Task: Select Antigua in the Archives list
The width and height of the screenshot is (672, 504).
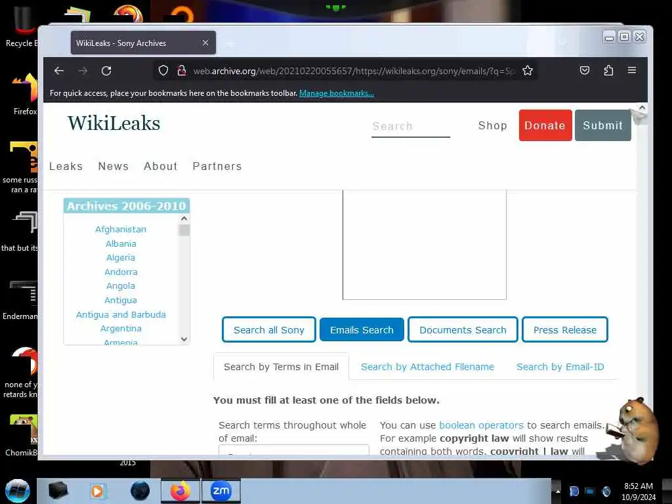Action: click(121, 300)
